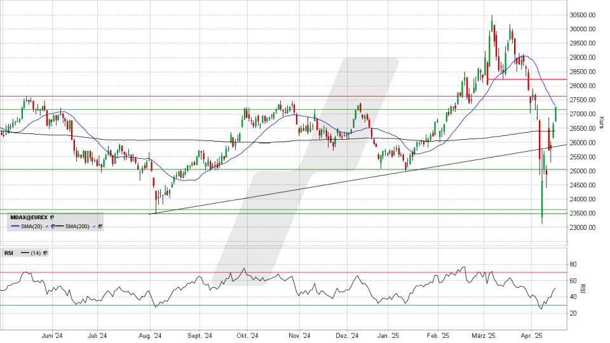Click the Aug. '24 date label
Viewport: 610px width, 343px height.
click(x=150, y=335)
